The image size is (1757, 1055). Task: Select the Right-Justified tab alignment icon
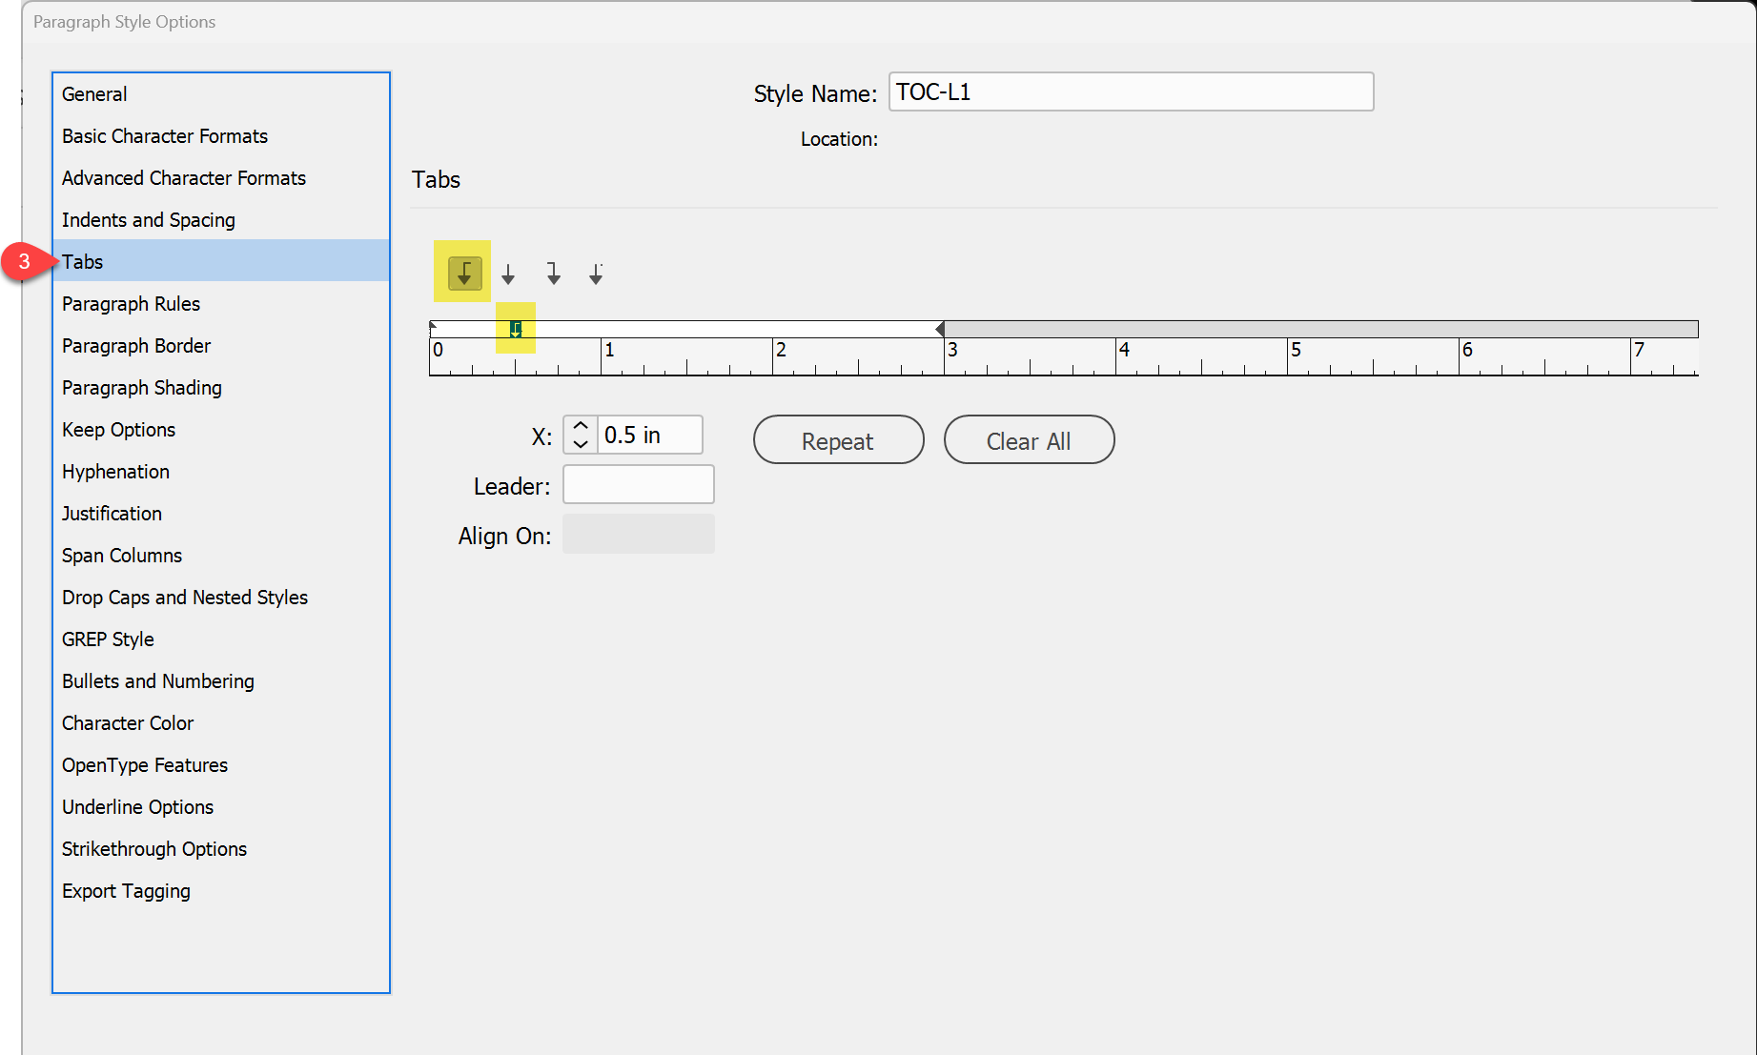tap(553, 274)
